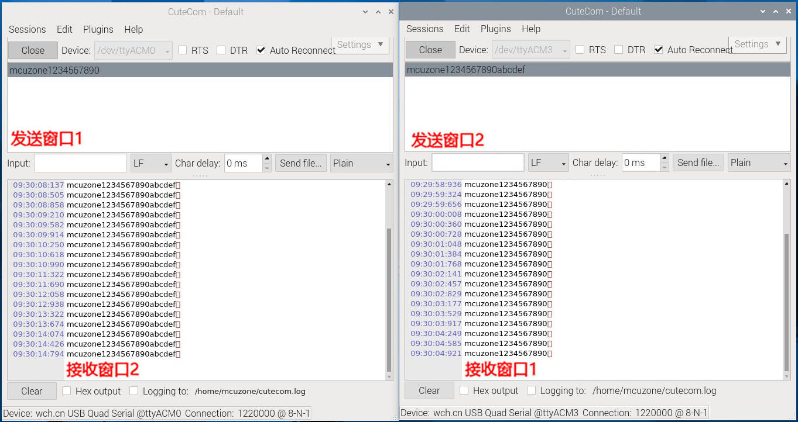Open LF line-ending dropdown in right window
This screenshot has height=422, width=798.
pos(549,162)
